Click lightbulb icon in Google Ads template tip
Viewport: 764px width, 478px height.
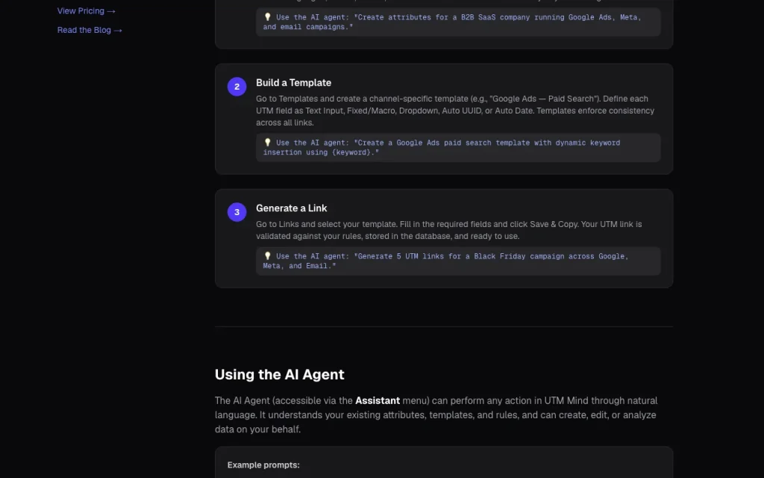coord(267,143)
